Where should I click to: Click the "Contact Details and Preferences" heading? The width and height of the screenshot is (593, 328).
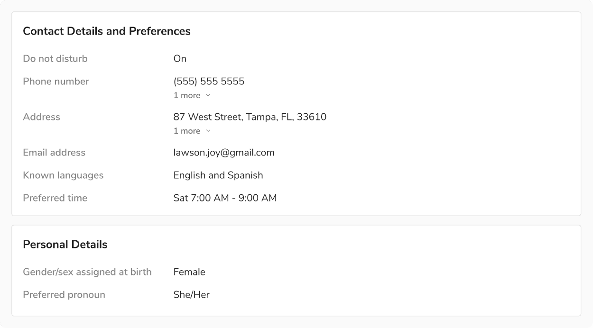point(107,31)
